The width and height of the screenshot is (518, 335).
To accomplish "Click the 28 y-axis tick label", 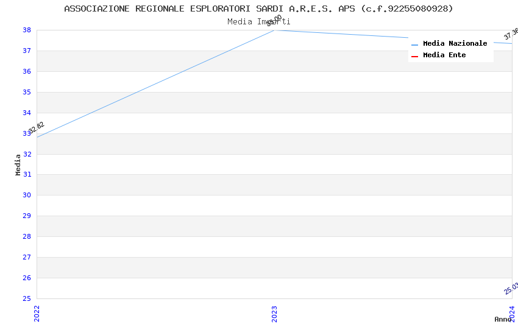I will [27, 236].
